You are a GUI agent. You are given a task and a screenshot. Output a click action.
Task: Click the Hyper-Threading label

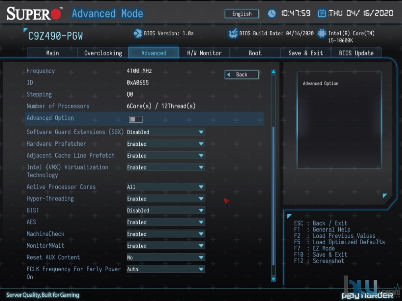click(x=50, y=199)
